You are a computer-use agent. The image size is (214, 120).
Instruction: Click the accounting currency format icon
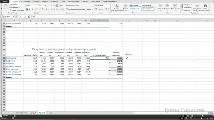[96, 9]
